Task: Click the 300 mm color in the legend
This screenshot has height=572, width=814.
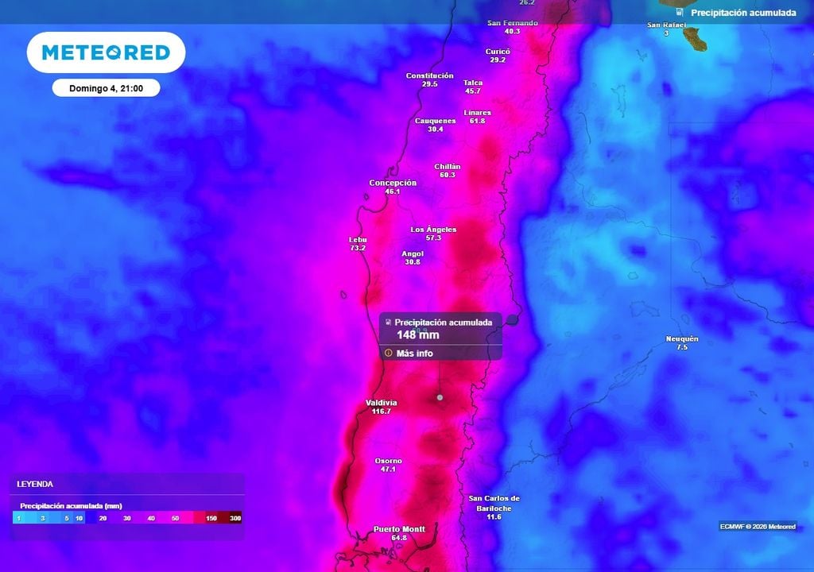Action: pyautogui.click(x=235, y=518)
